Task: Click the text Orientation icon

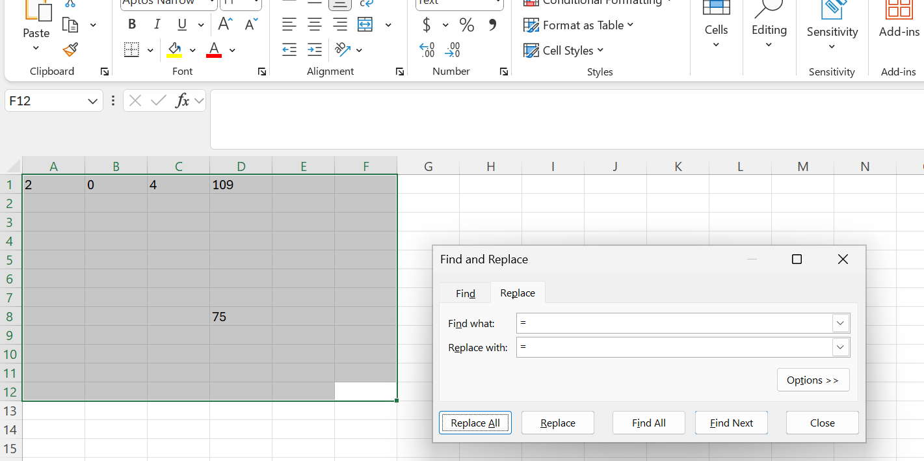Action: [343, 50]
